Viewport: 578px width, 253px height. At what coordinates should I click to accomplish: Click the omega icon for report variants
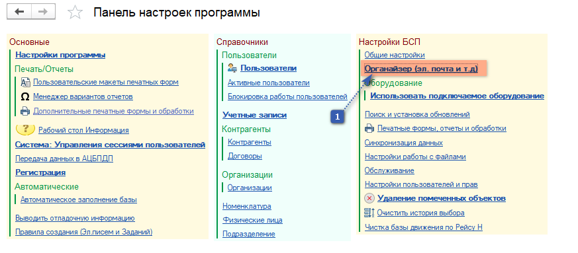(x=25, y=96)
